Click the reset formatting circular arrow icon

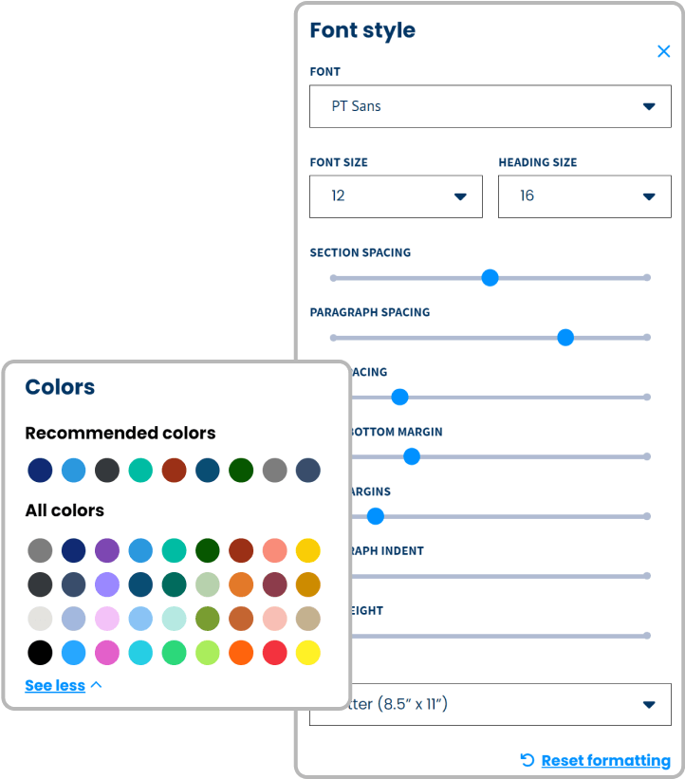coord(528,760)
